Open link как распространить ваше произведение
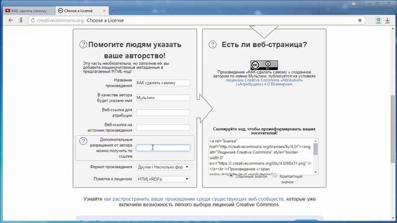The image size is (397, 223). pos(194,199)
